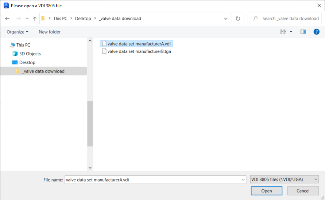This screenshot has width=325, height=200.
Task: Click the search magnifier icon
Action: [x=255, y=19]
